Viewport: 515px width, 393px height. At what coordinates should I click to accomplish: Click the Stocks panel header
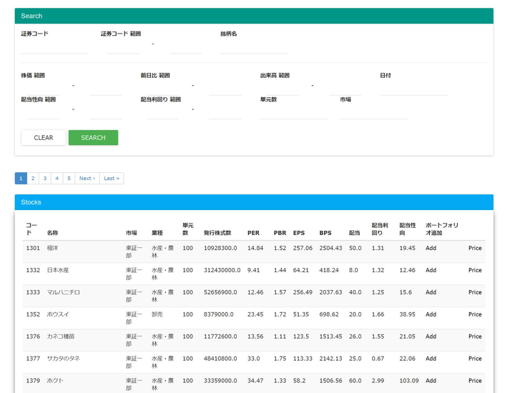(x=254, y=202)
